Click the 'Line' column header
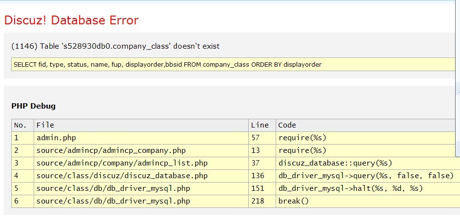Screen dimensions: 460x222 coord(262,125)
